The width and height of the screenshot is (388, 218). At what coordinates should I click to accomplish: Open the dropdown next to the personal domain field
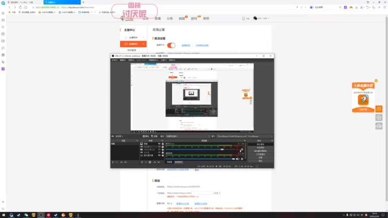point(217,193)
